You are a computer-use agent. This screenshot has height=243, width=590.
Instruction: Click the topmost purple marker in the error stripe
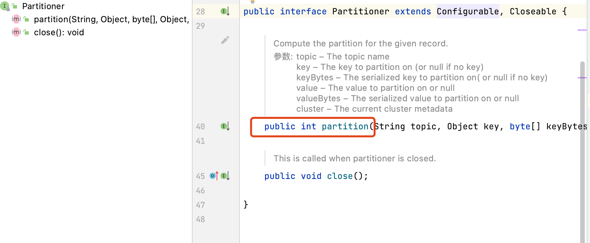point(582,30)
